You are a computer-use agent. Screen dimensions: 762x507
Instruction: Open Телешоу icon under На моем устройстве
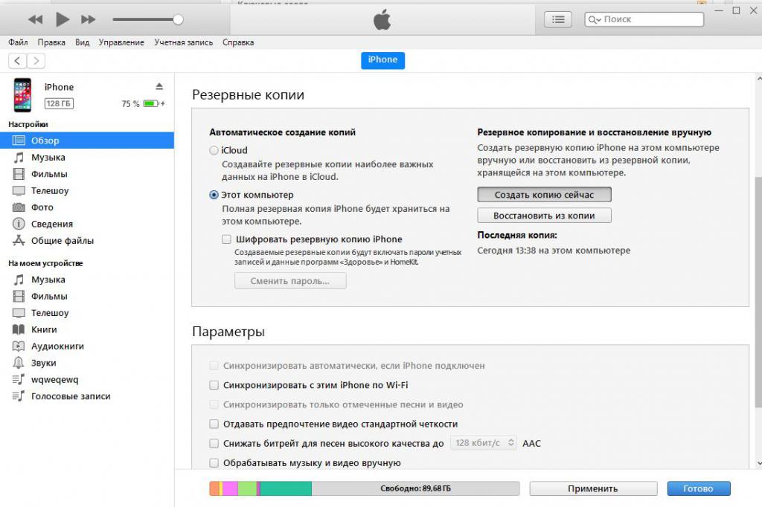point(19,313)
